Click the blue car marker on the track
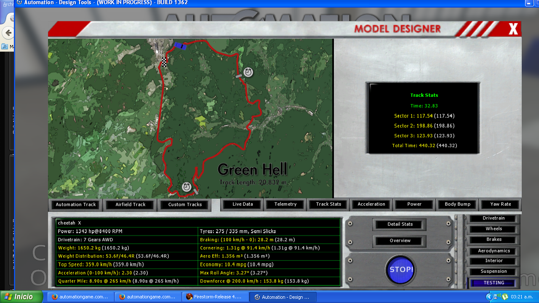This screenshot has width=539, height=303. (180, 46)
